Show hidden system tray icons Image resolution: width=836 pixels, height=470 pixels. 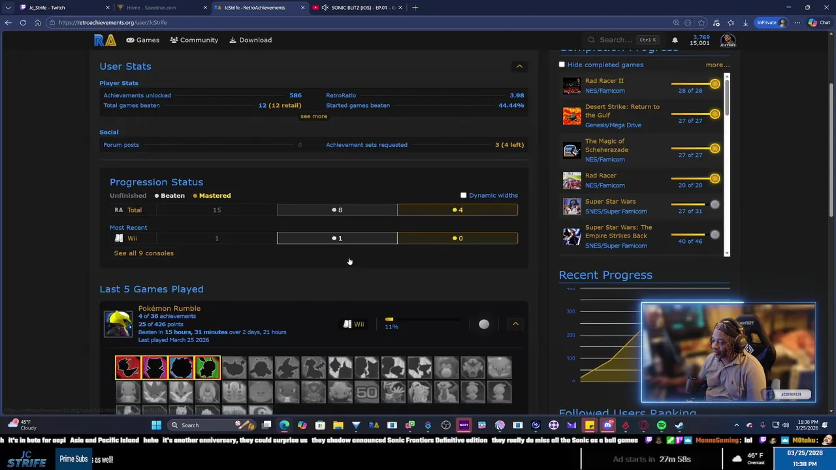tap(737, 426)
